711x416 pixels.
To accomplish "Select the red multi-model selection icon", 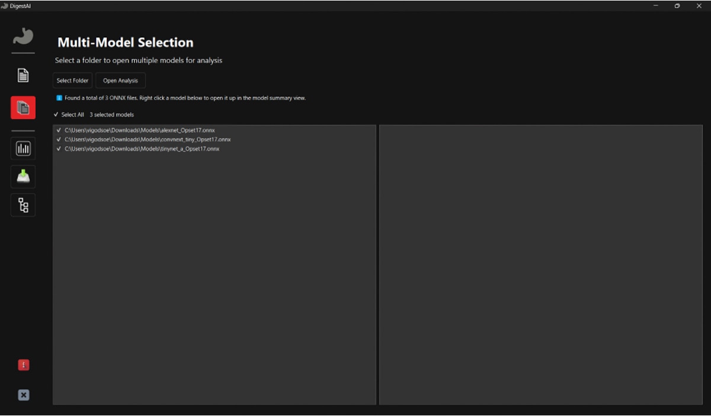I will pos(23,108).
